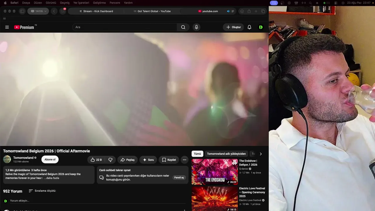The height and width of the screenshot is (211, 375).
Task: Subscribe with the Abone ol button
Action: [x=50, y=159]
